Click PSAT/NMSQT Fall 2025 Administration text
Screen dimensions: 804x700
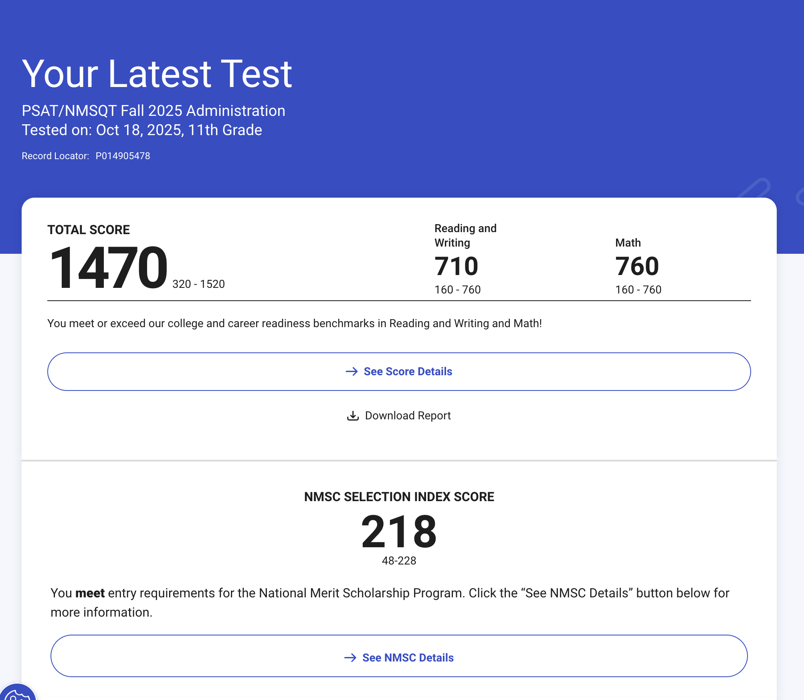pos(154,111)
